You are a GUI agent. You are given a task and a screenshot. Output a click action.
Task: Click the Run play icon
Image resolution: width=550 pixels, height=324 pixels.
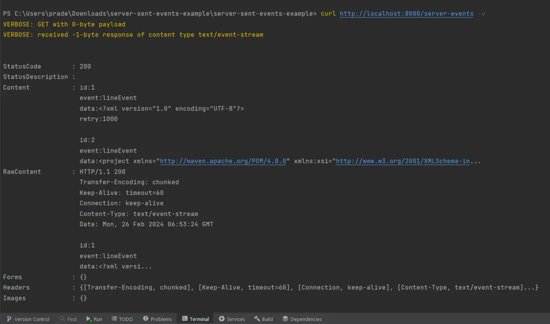pos(89,319)
